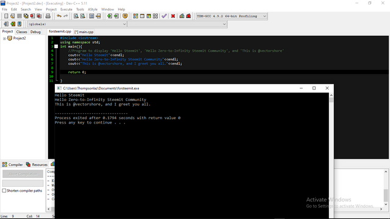Click the red X Stop Execution icon
This screenshot has width=390, height=219.
click(x=173, y=16)
